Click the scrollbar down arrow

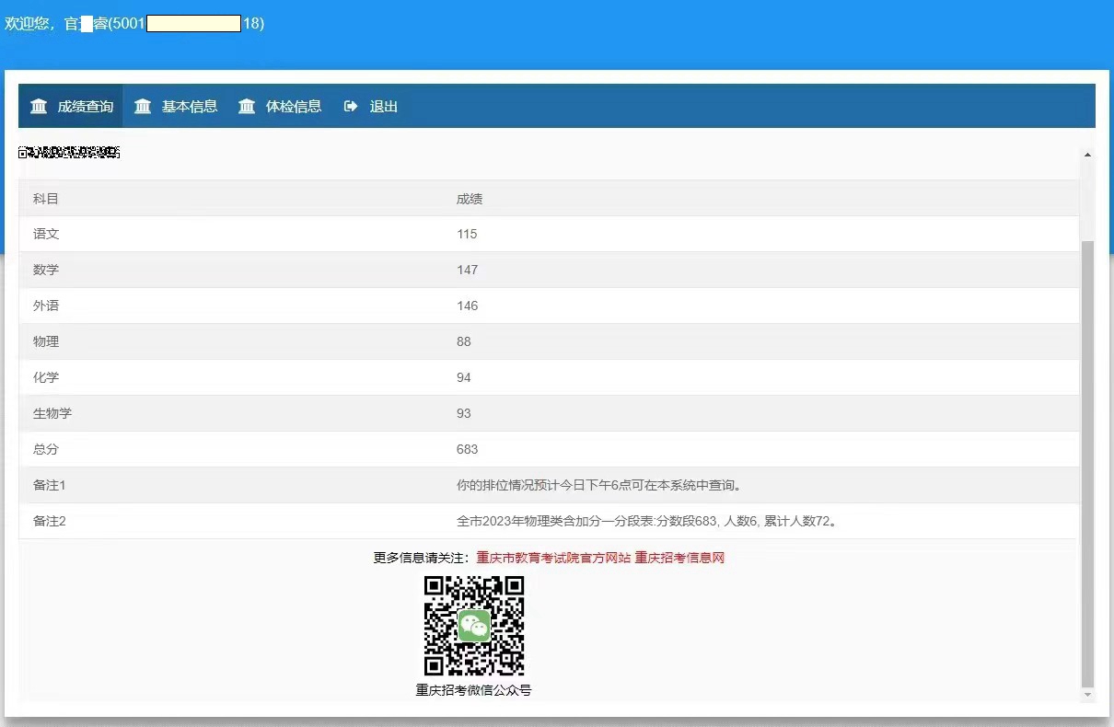pyautogui.click(x=1087, y=695)
